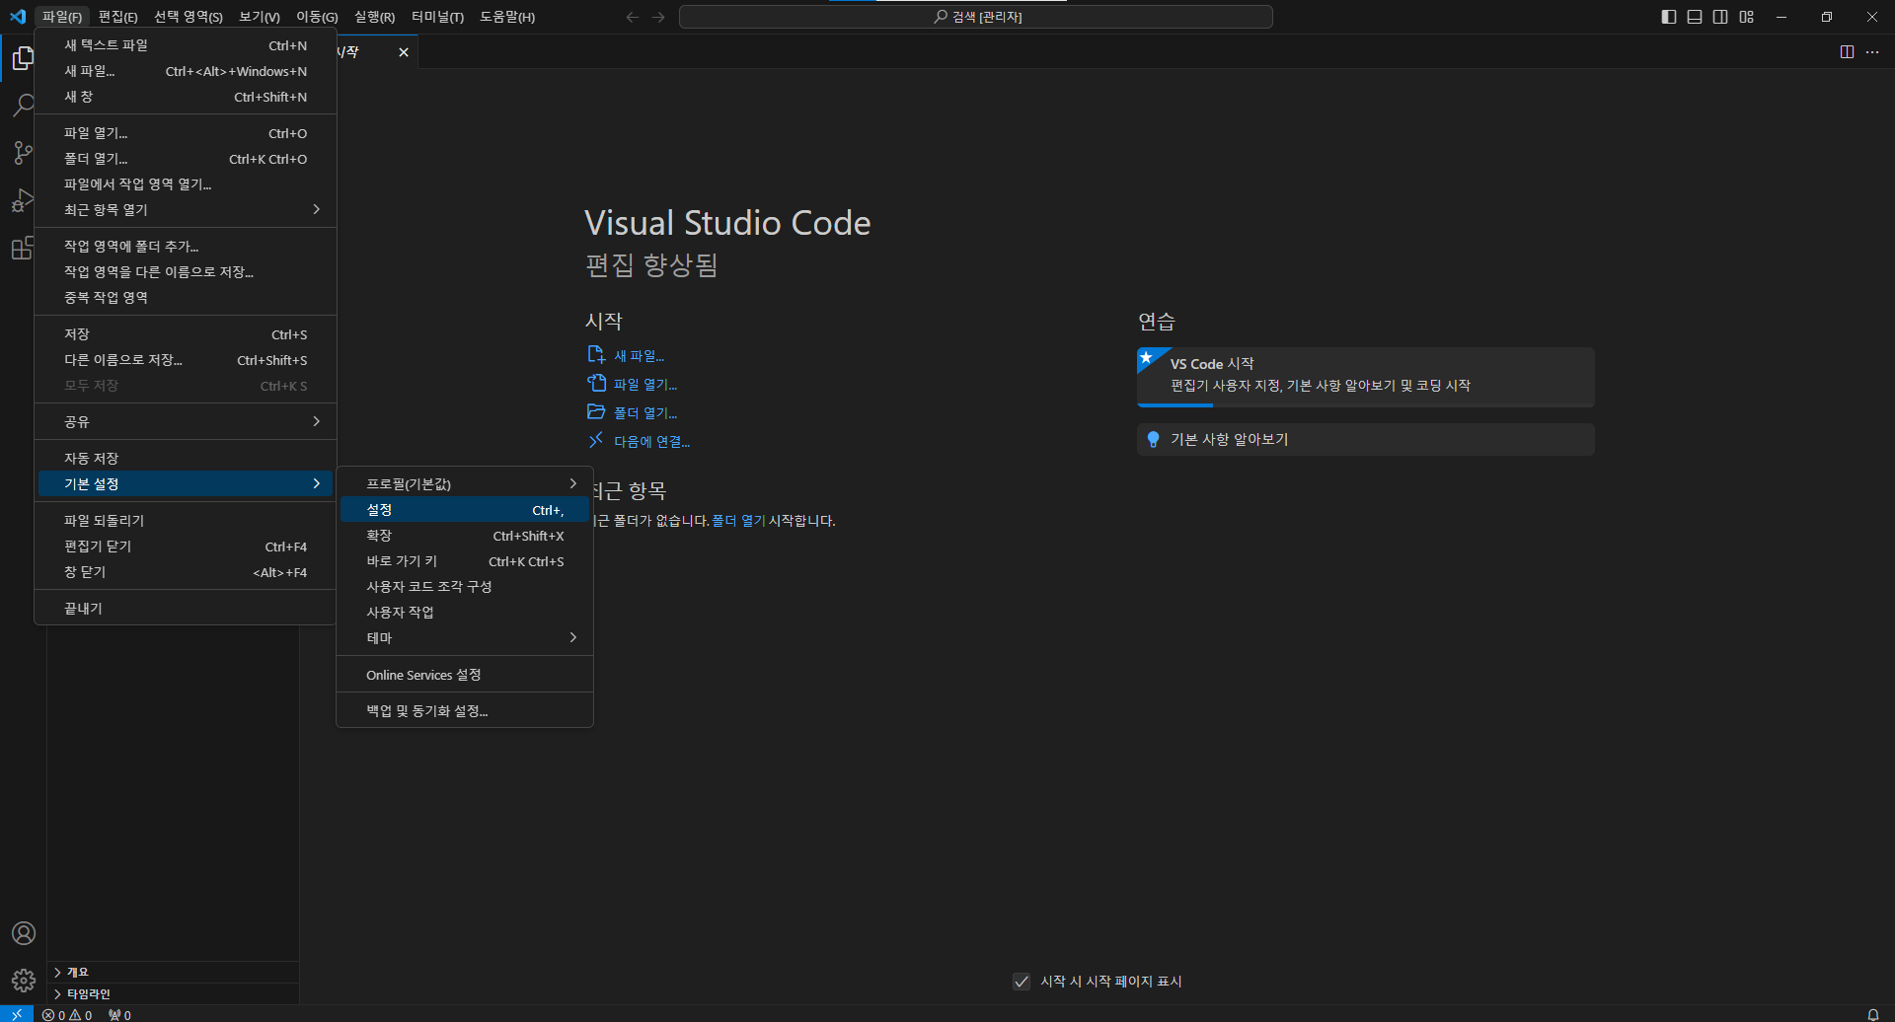
Task: Click the 다음에 연결... link
Action: pos(651,442)
